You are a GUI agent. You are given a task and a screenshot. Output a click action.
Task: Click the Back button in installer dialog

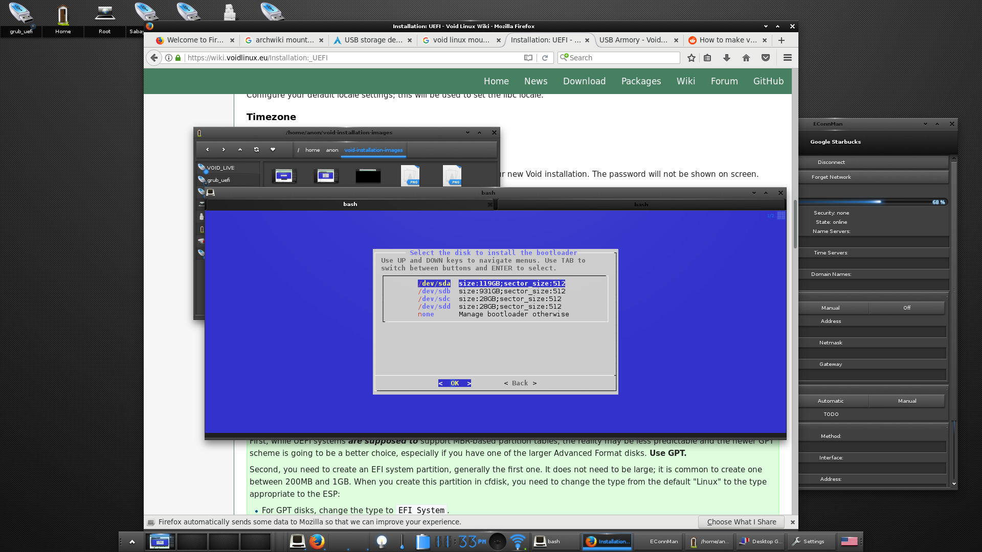click(x=520, y=383)
